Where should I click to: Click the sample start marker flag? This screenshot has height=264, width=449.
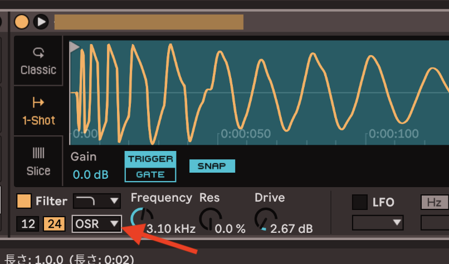point(75,47)
